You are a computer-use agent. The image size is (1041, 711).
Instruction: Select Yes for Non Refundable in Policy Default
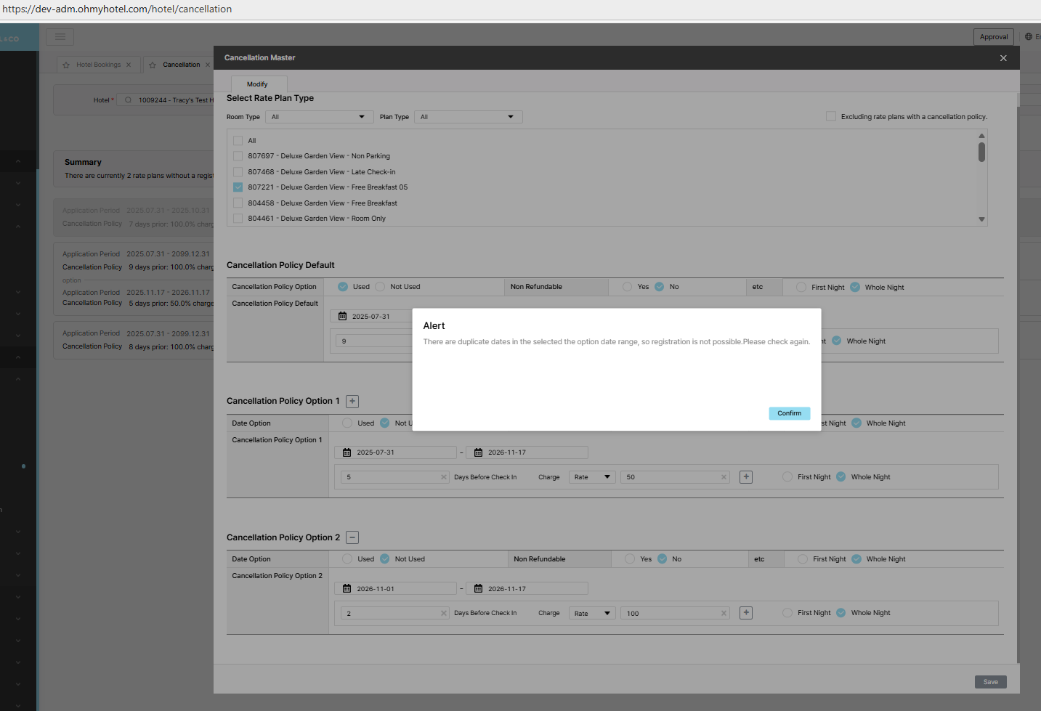pos(627,287)
